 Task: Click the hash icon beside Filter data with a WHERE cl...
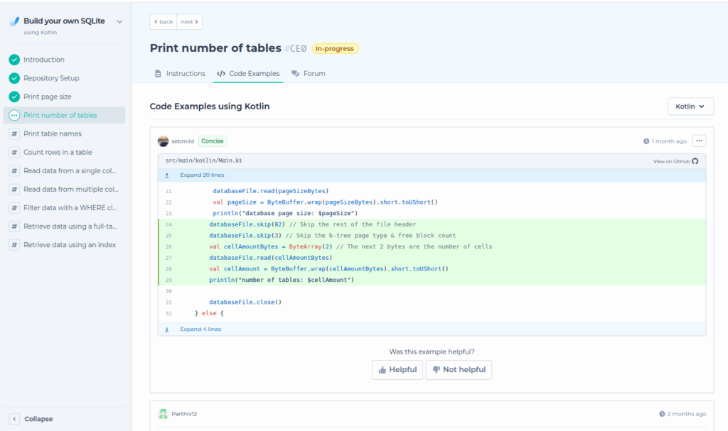pyautogui.click(x=14, y=208)
